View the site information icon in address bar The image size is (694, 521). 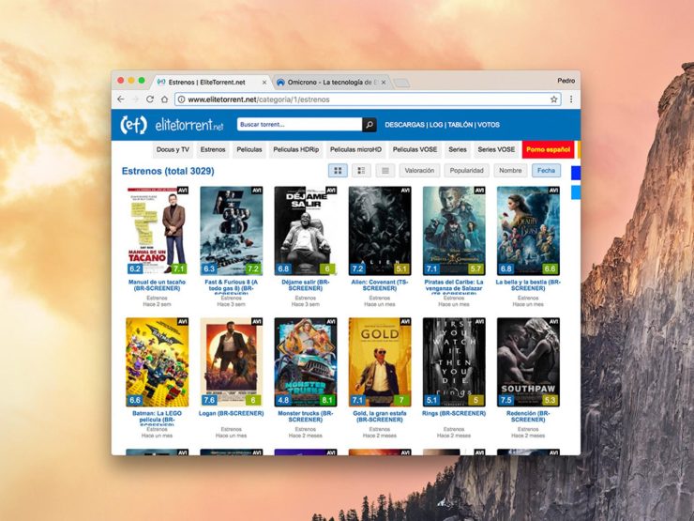pos(181,100)
